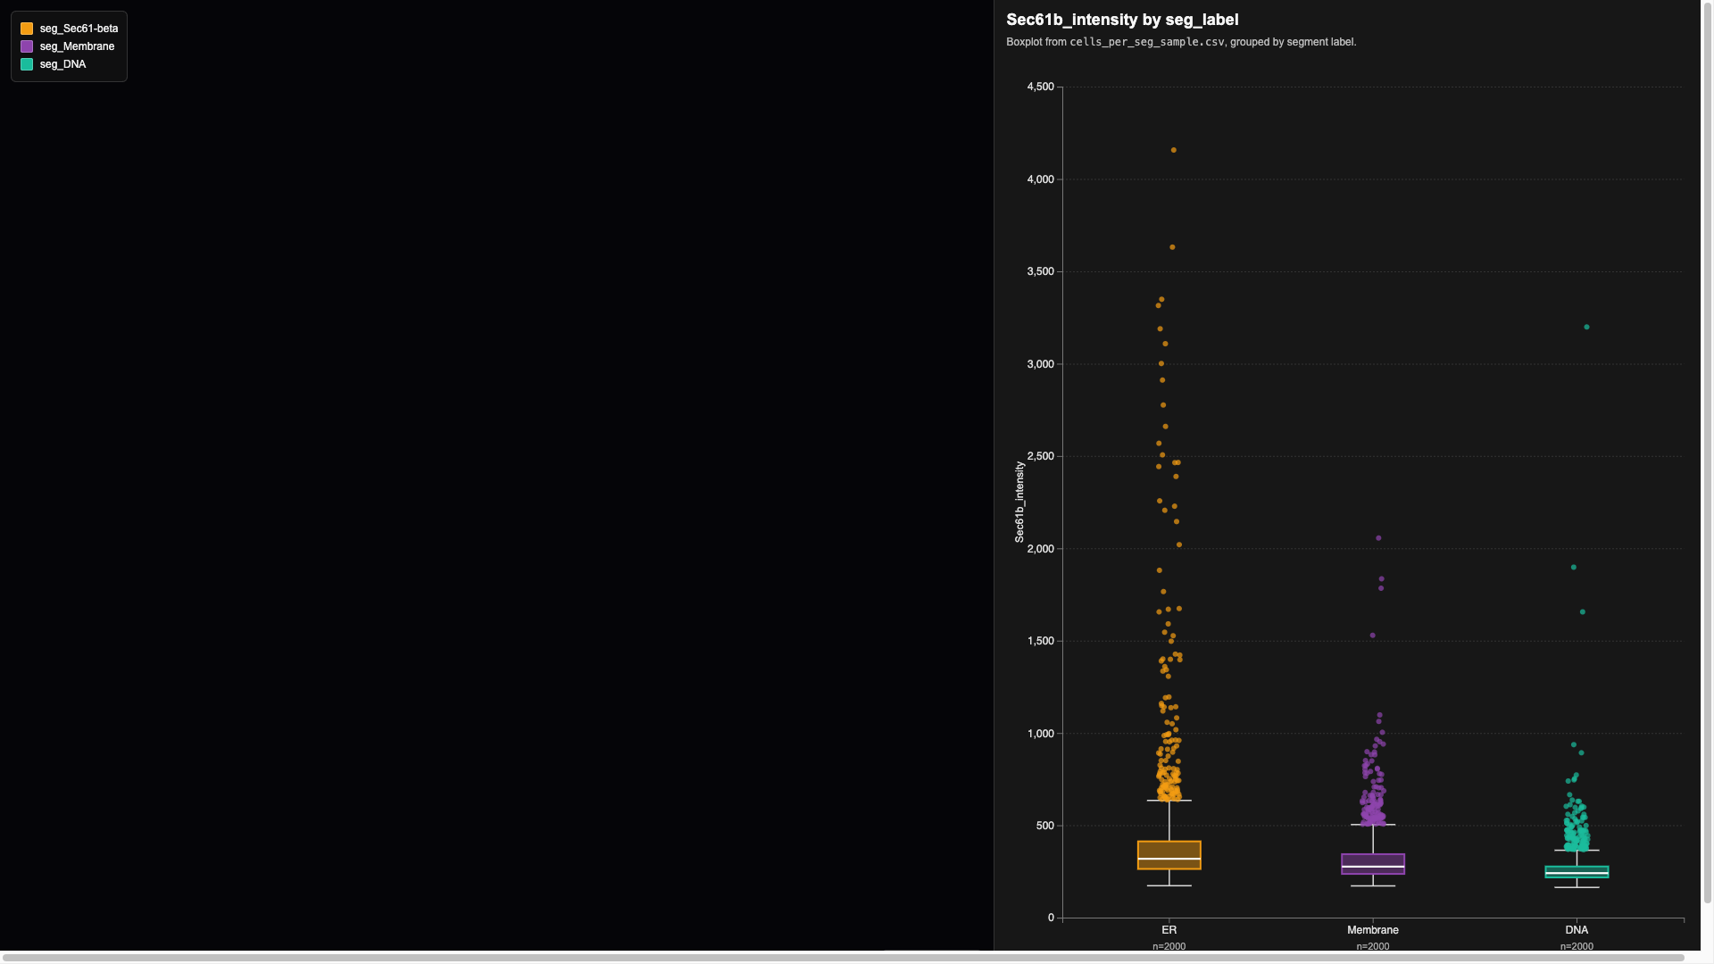Click the teal seg_DNA legend swatch
This screenshot has height=964, width=1714.
click(27, 64)
